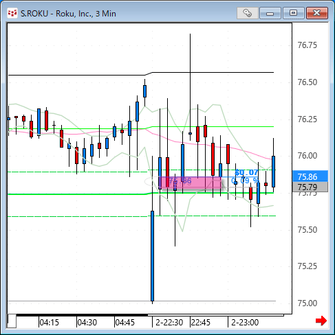Viewport: 335px width, 335px height.
Task: Click the 76.75 price scale label
Action: pyautogui.click(x=307, y=45)
